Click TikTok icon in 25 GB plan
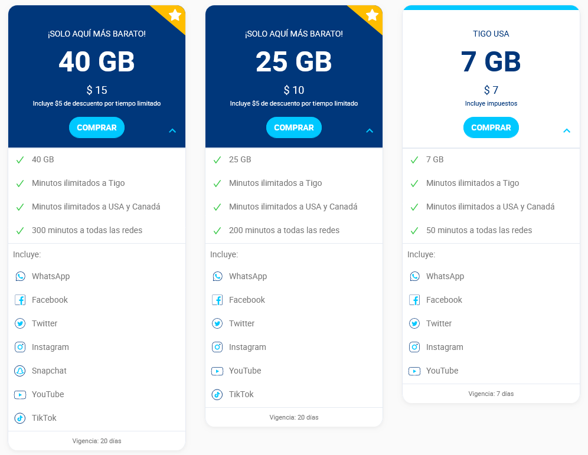 217,394
